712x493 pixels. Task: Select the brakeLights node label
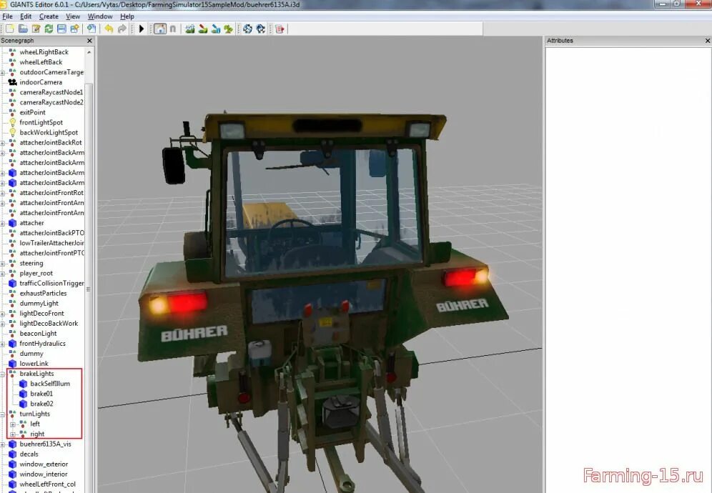click(x=36, y=374)
